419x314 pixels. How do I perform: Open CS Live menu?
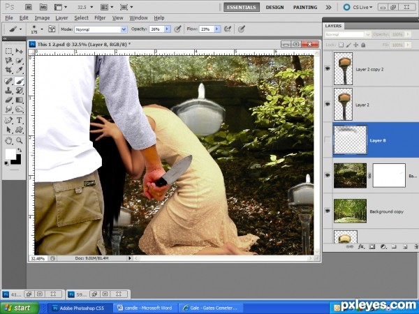tap(358, 7)
